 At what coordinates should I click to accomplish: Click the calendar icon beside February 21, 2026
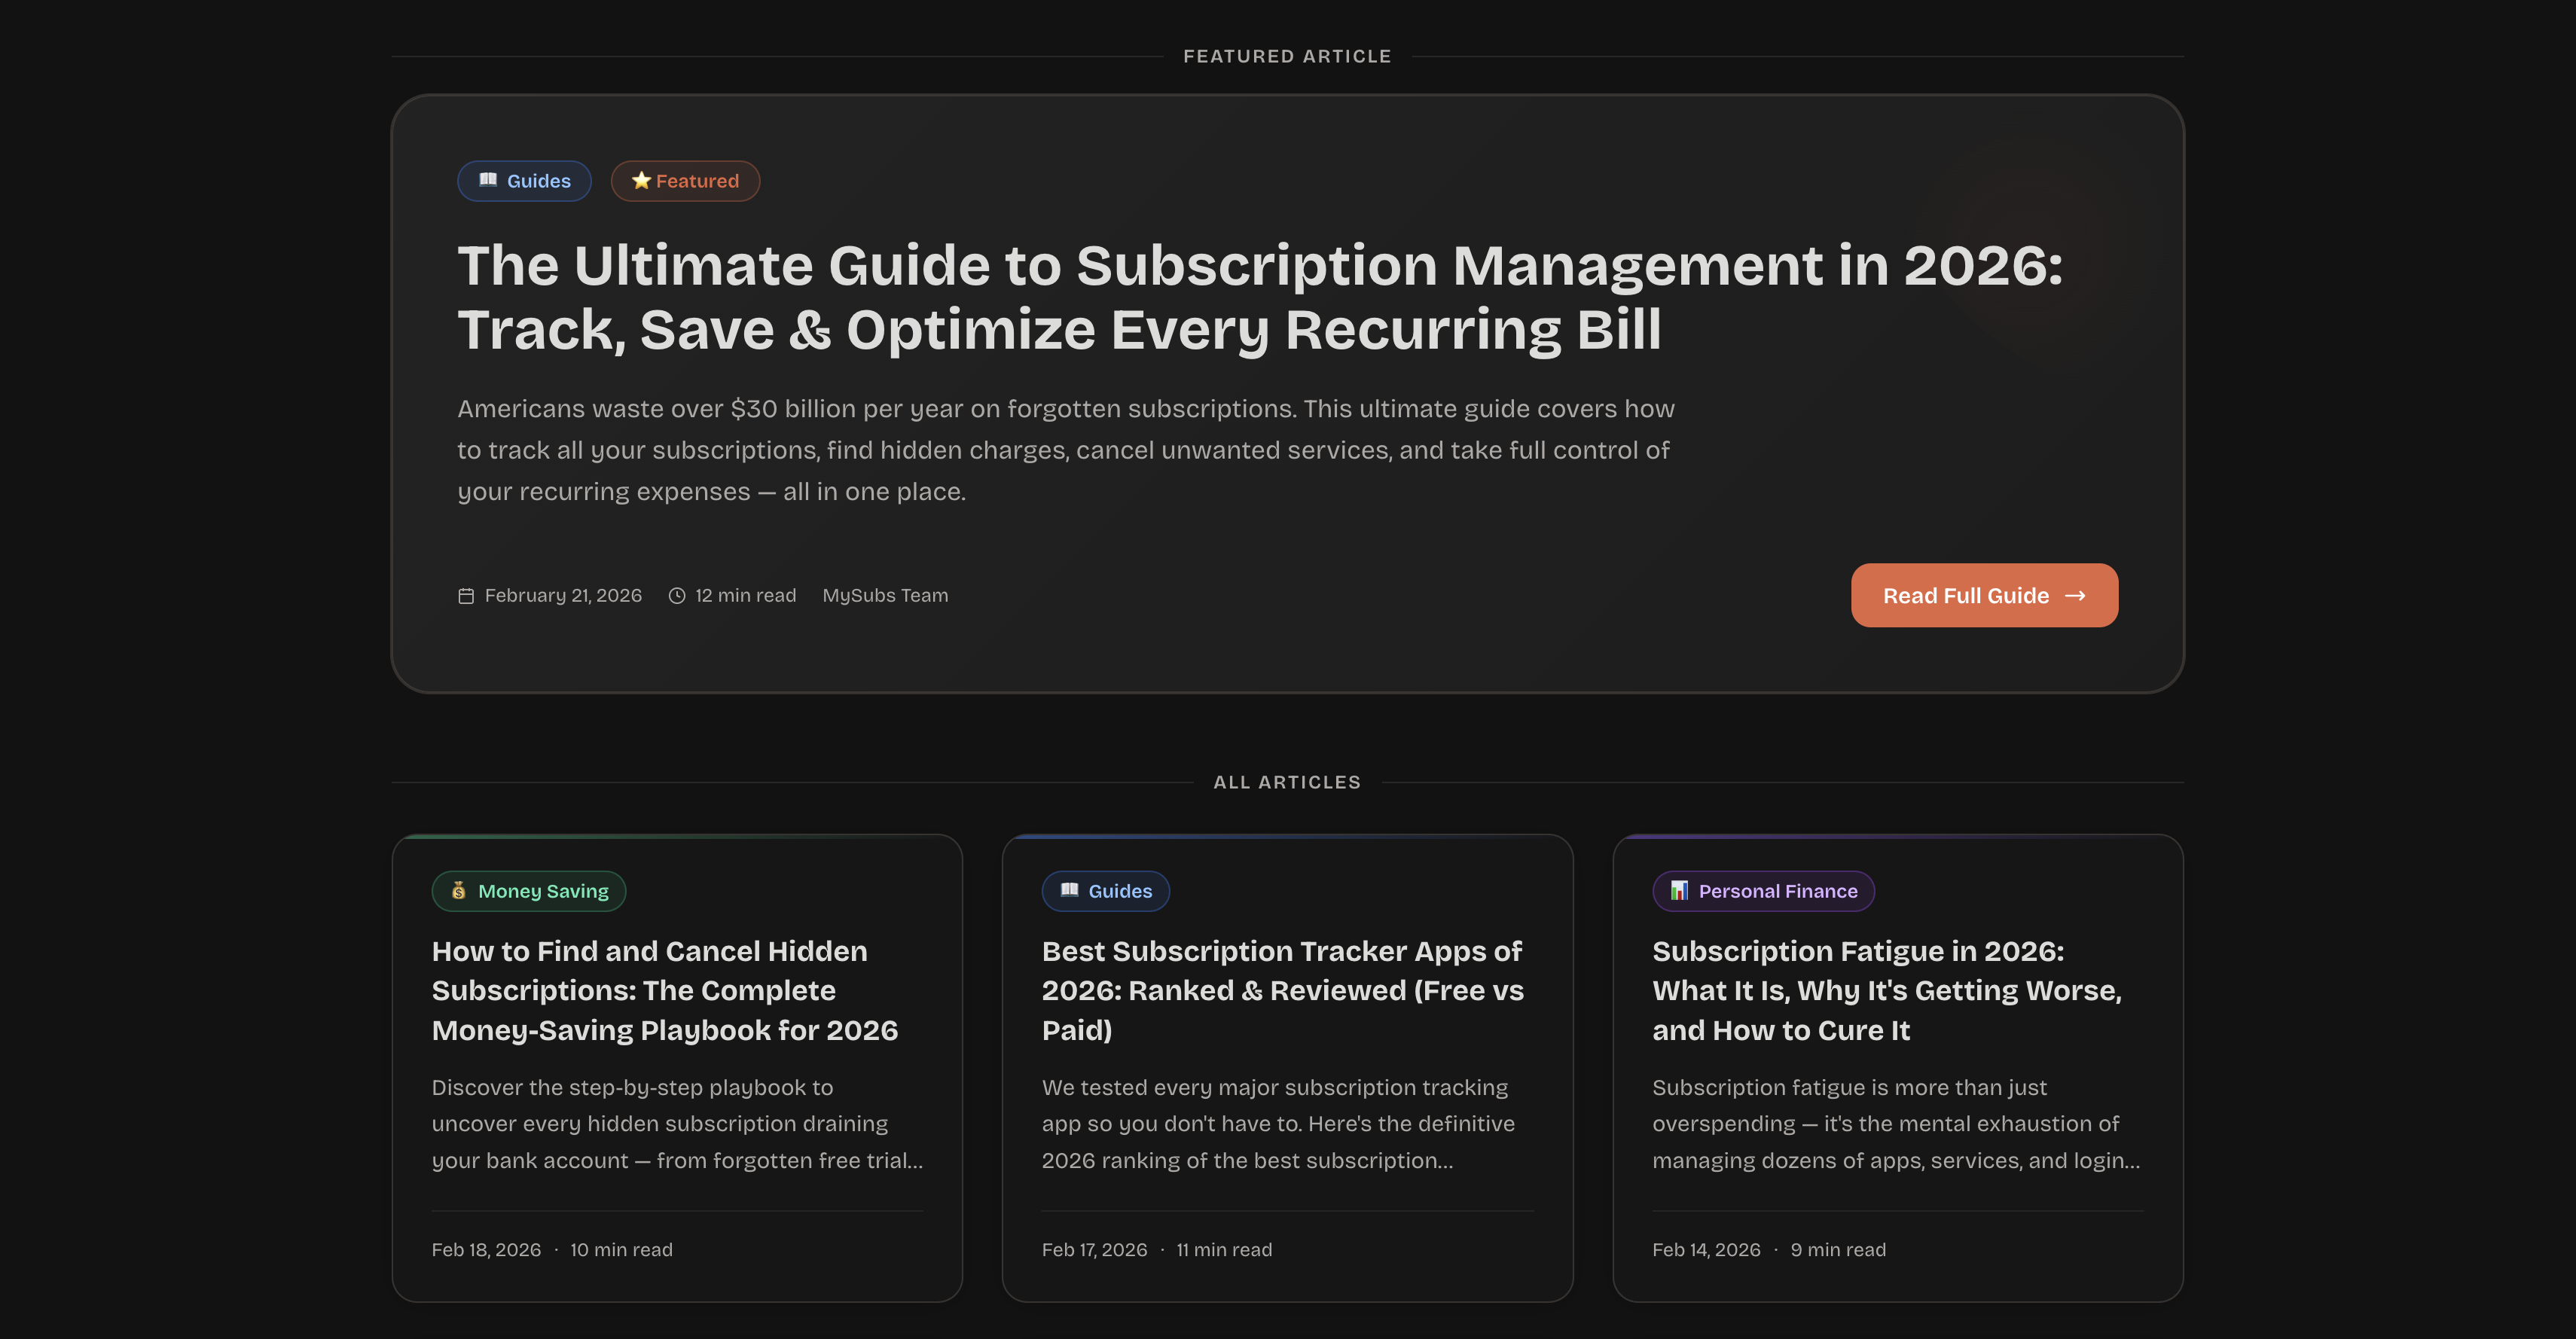[466, 596]
